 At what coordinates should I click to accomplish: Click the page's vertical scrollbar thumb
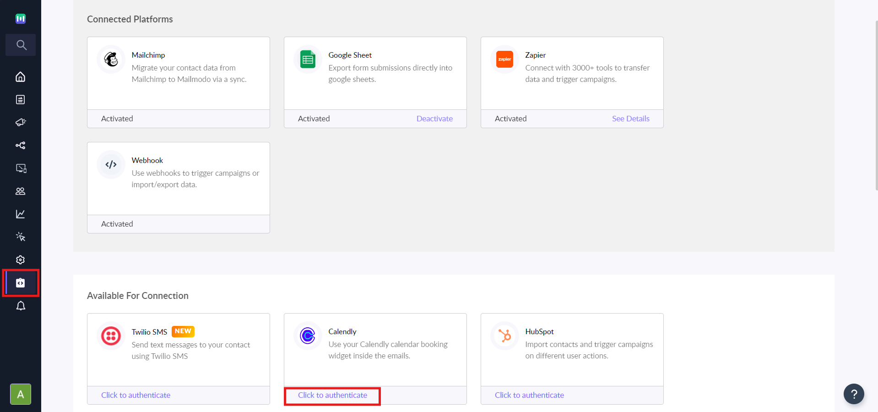pos(876,105)
